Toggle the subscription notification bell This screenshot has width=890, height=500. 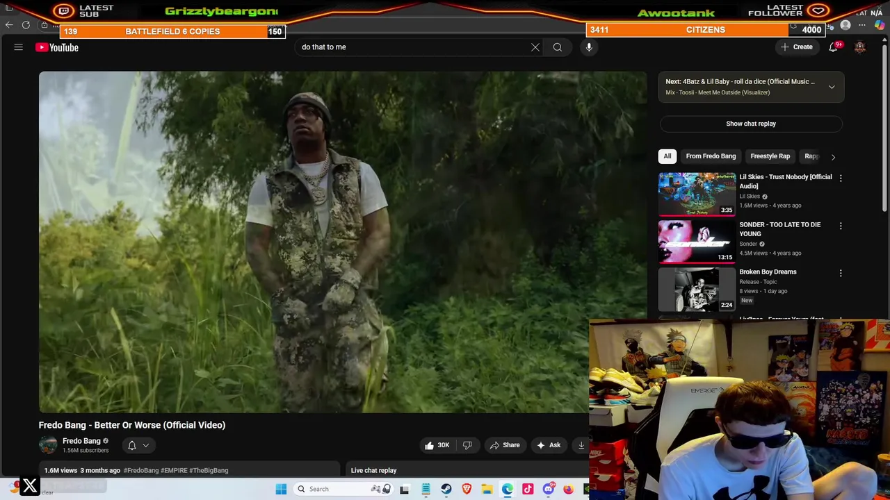(x=132, y=446)
